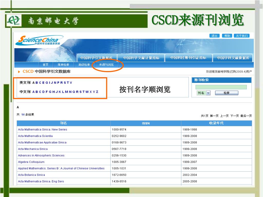The image size is (263, 197).
Task: Select coverage years 2005-2008
Action: coord(190,181)
